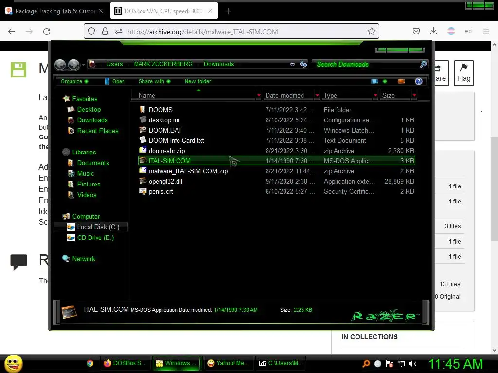Viewport: 498px width, 373px height.
Task: Open Local Disk (C:) in navigation pane
Action: (x=91, y=227)
